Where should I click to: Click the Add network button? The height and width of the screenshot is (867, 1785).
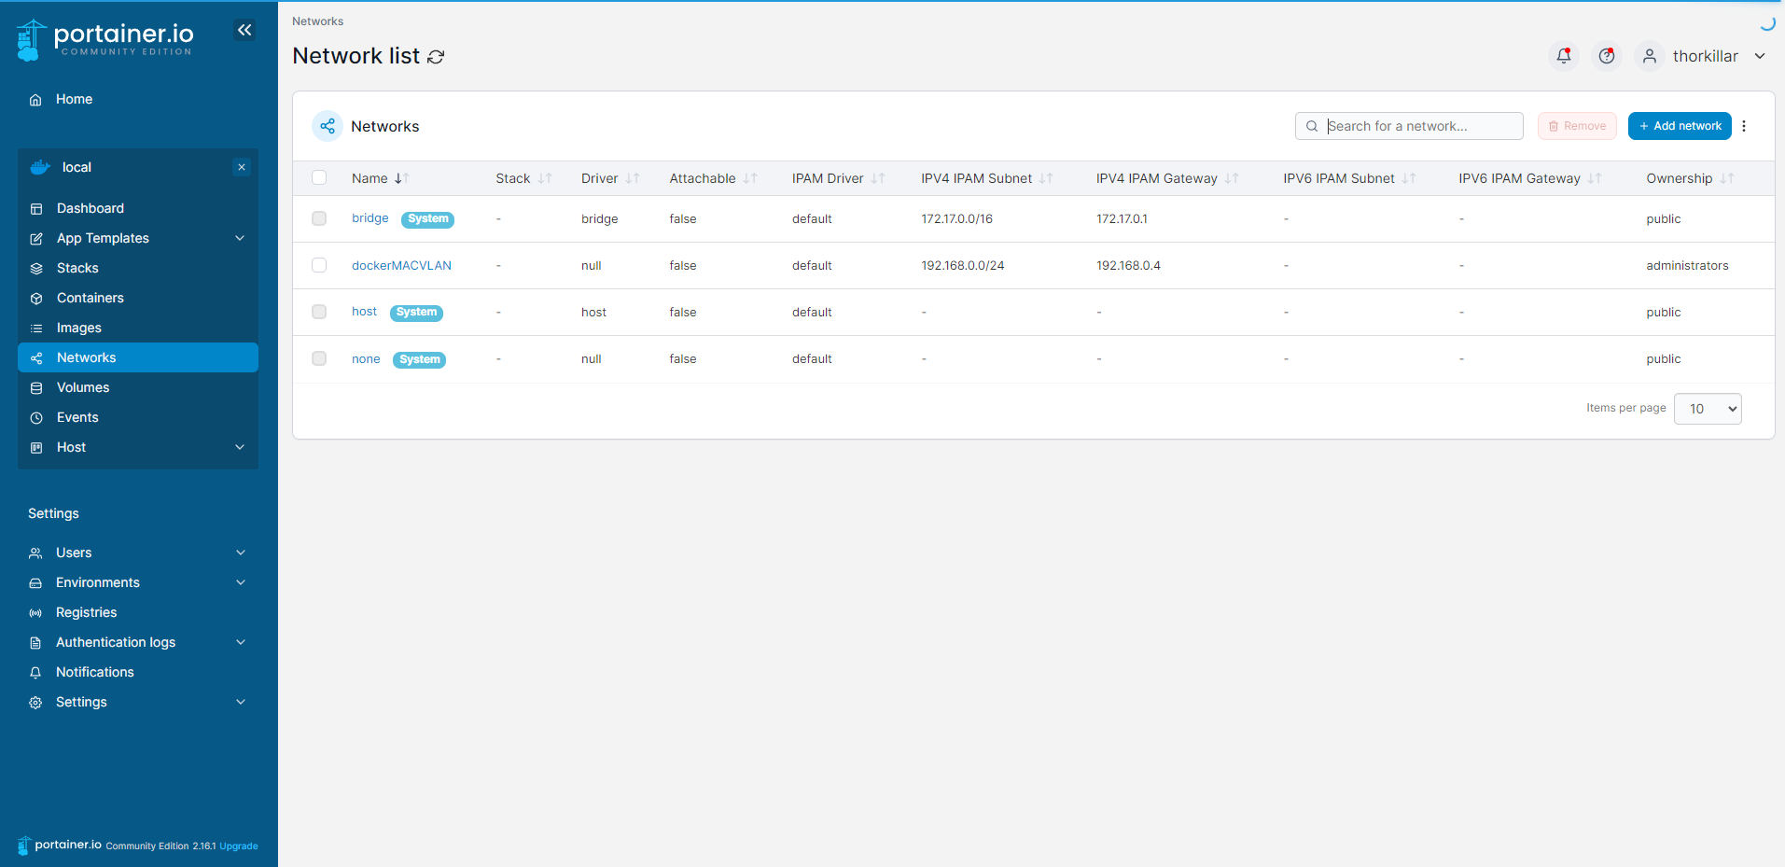tap(1680, 126)
